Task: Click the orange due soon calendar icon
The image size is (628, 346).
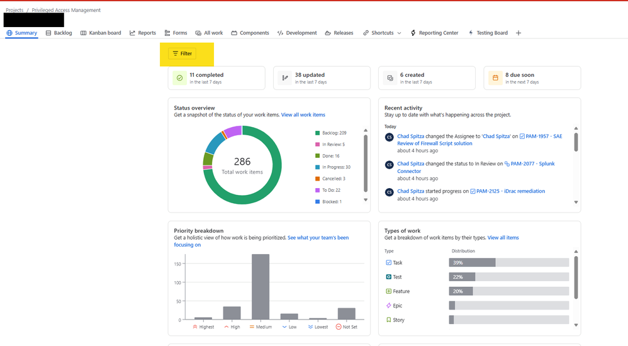Action: pyautogui.click(x=495, y=78)
